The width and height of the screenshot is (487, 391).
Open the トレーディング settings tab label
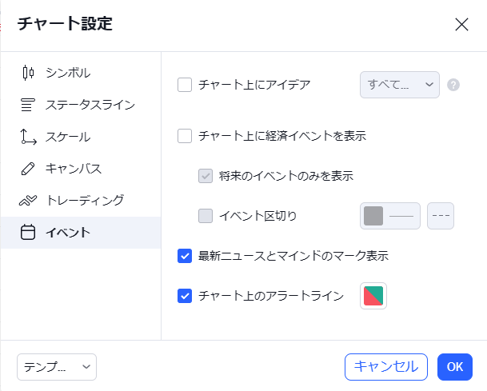(x=85, y=201)
